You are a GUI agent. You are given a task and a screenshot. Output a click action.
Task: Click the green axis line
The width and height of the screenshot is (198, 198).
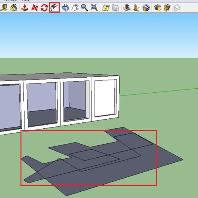click(159, 92)
